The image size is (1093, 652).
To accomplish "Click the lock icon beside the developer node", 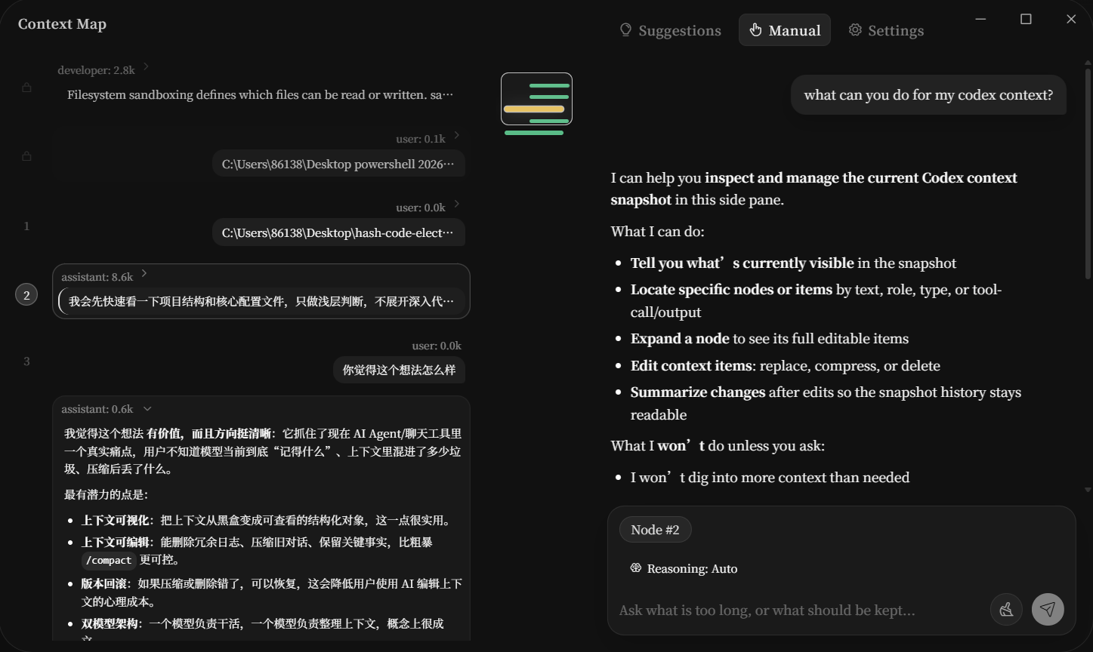I will (26, 88).
